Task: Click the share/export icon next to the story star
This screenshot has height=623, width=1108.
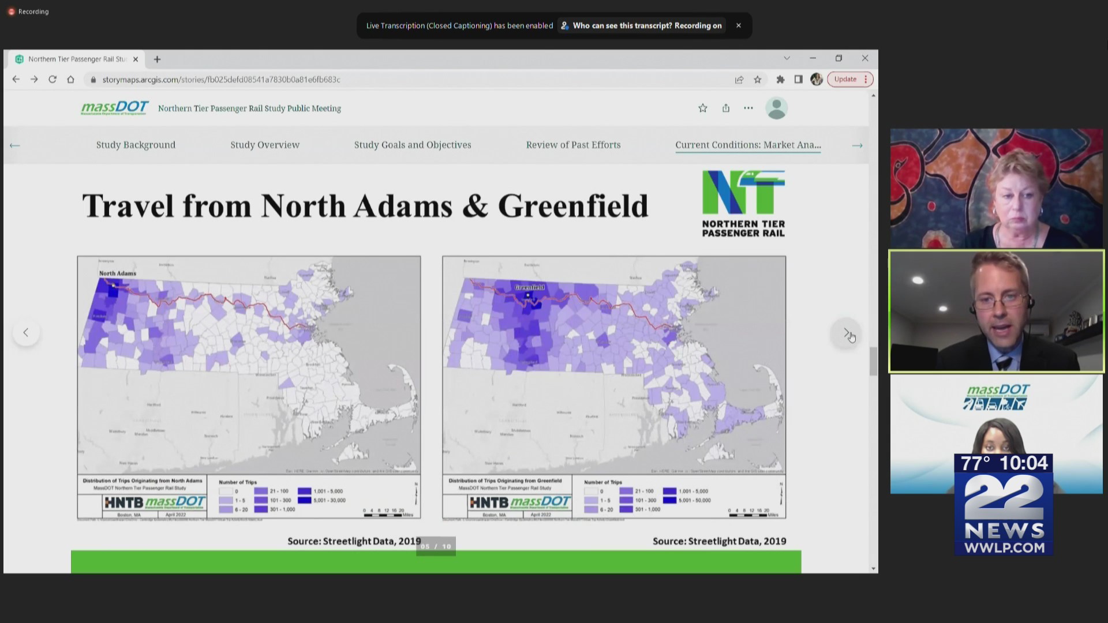Action: pos(726,108)
